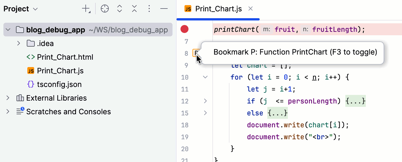Viewport: 402px width, 162px height.
Task: Click the Collapse All icon in Project toolbar
Action: click(134, 9)
